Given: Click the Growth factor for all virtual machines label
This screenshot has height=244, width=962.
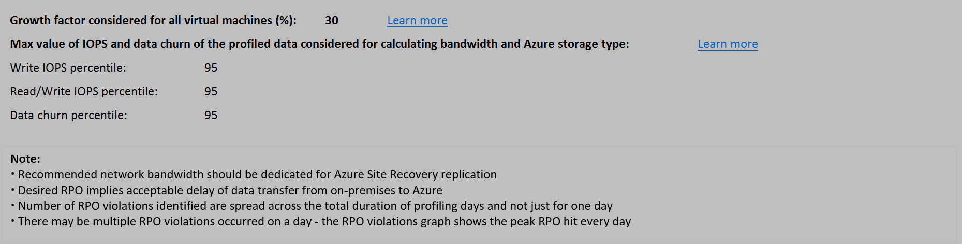Looking at the screenshot, I should pyautogui.click(x=153, y=21).
